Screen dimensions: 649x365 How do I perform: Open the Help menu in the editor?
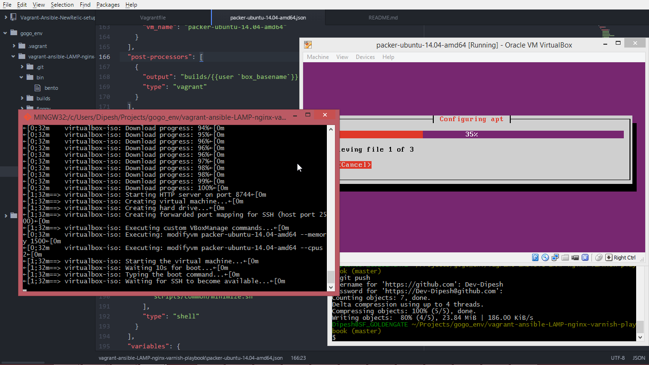pos(131,5)
